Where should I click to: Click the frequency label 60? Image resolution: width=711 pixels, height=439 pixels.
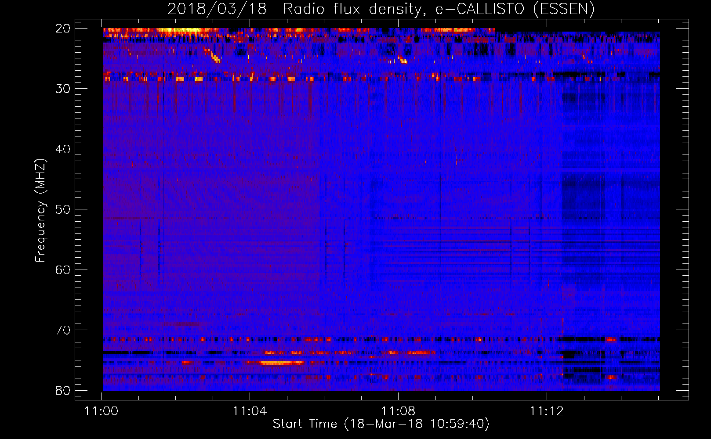[63, 270]
